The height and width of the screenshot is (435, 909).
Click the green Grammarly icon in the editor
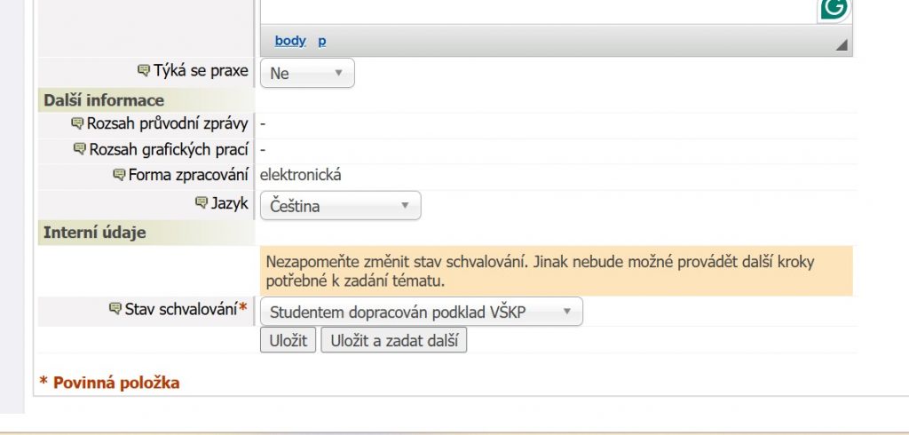coord(834,9)
